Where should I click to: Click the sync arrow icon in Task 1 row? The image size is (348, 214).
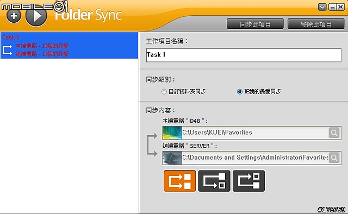tap(7, 50)
